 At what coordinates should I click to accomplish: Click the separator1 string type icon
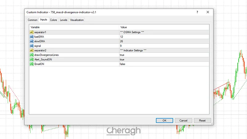click(31, 32)
